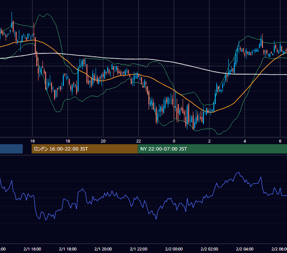
Task: Click the 18 hour label on the price chart axis
Action: point(68,141)
